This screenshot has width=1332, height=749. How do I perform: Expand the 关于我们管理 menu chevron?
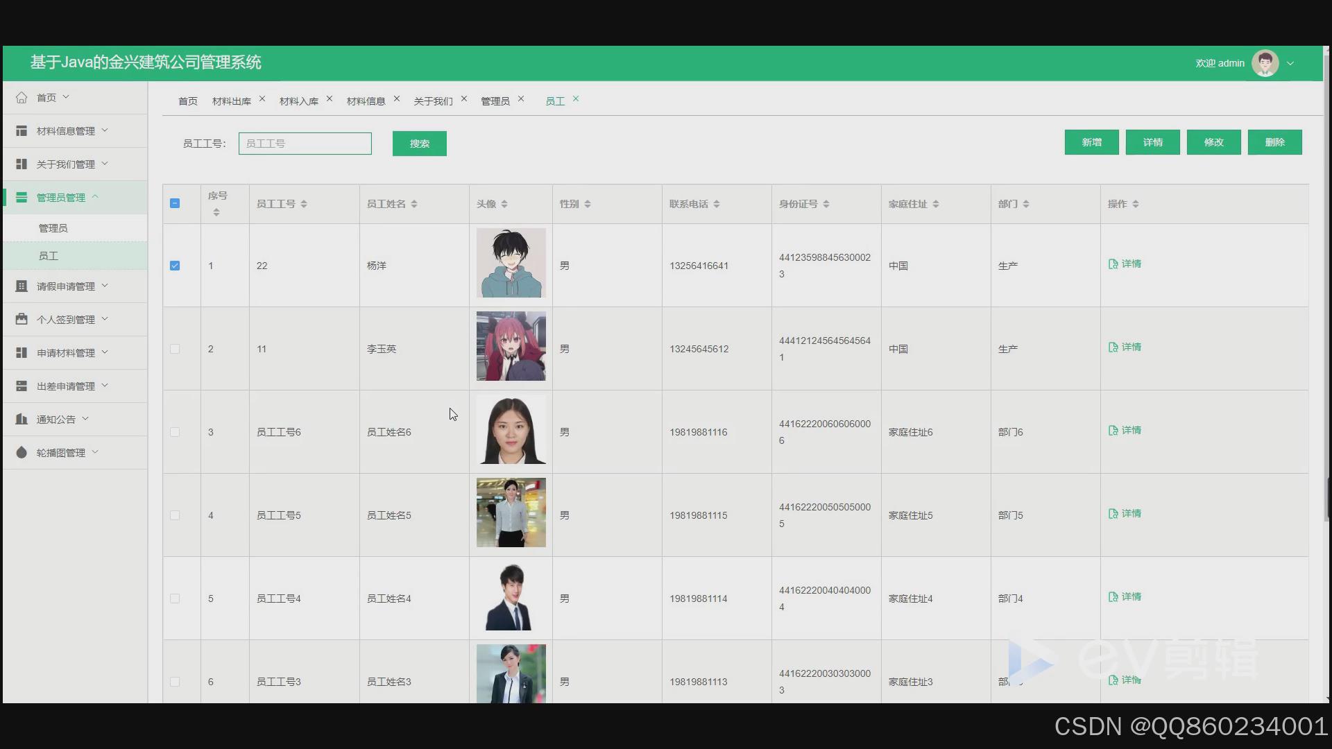pyautogui.click(x=105, y=164)
